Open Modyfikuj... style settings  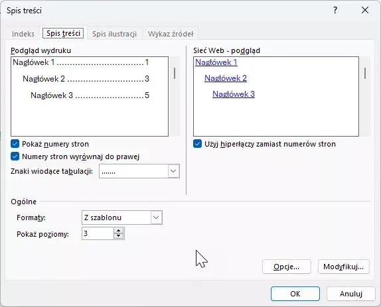tap(344, 267)
